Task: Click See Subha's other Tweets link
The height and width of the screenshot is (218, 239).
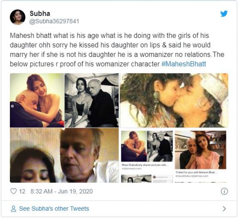Action: [x=54, y=209]
